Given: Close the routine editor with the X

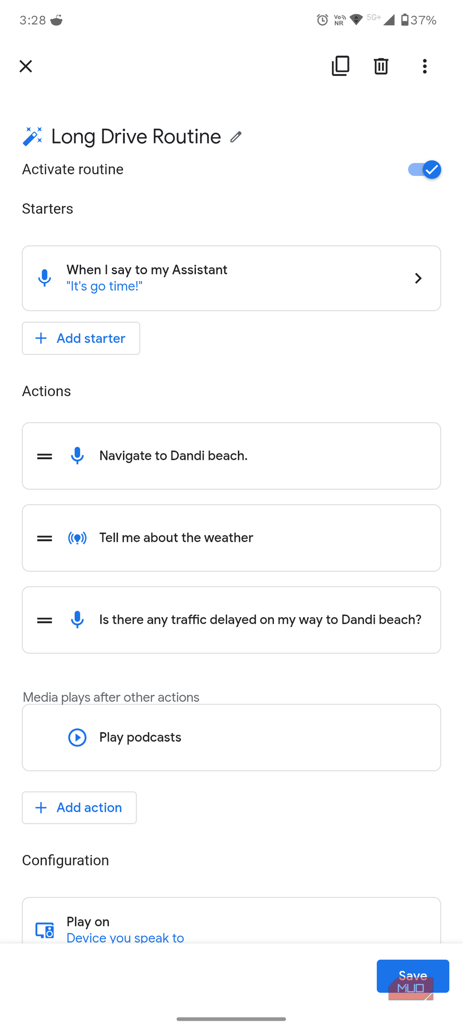Looking at the screenshot, I should click(x=26, y=66).
